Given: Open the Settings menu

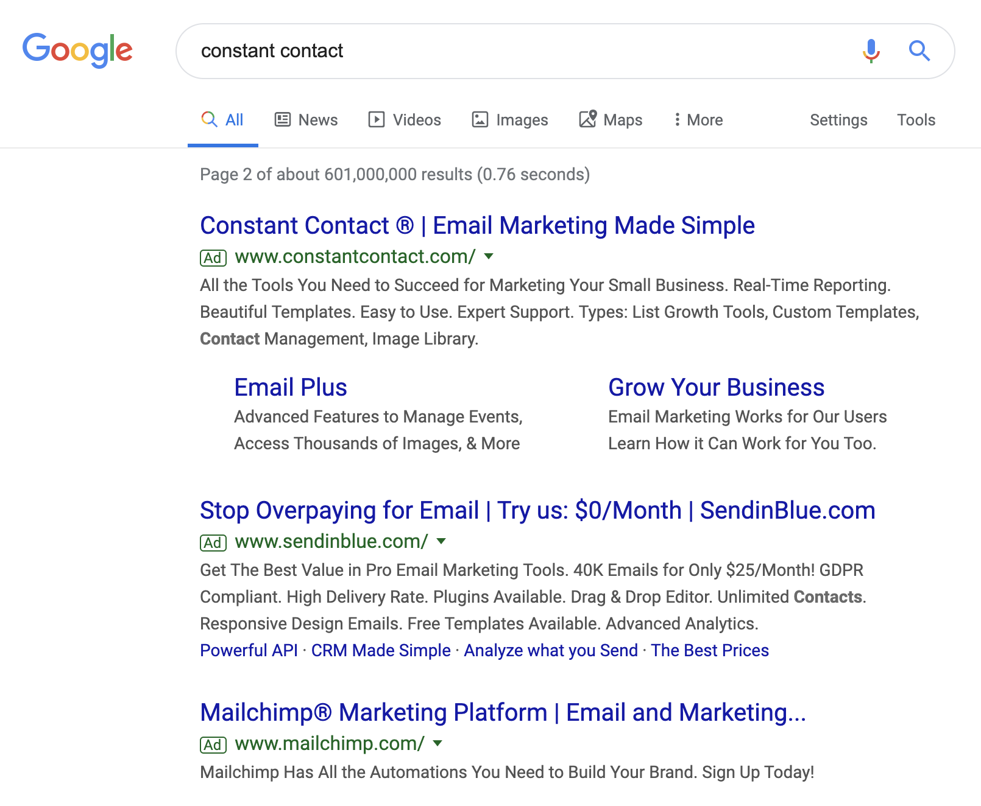Looking at the screenshot, I should 838,120.
